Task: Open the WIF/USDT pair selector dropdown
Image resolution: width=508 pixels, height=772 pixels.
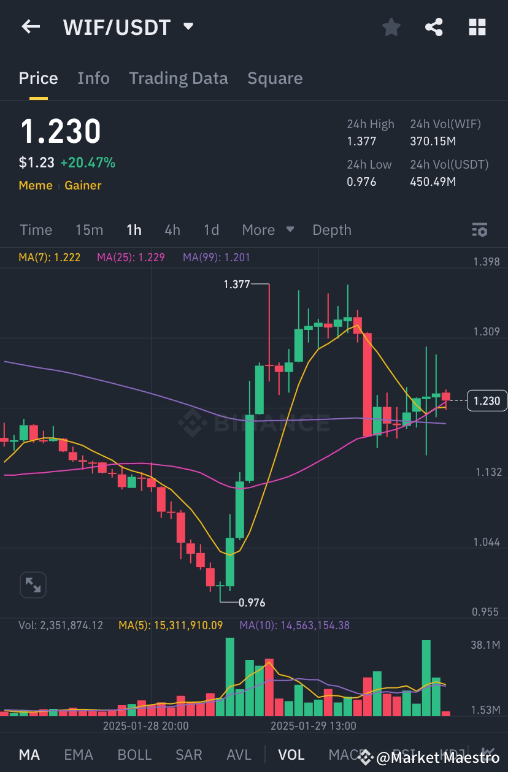Action: pos(188,26)
